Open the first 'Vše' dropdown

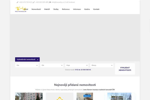pyautogui.click(x=27, y=65)
